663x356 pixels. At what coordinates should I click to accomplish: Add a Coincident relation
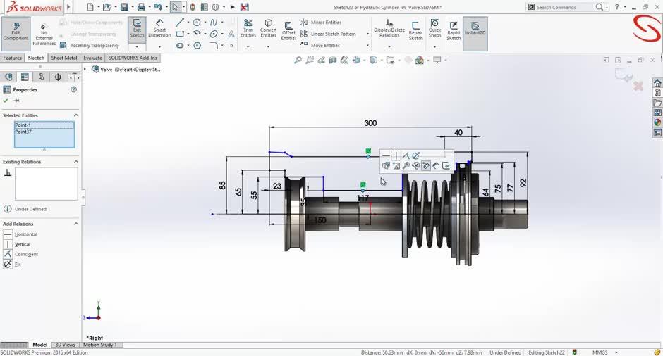26,254
